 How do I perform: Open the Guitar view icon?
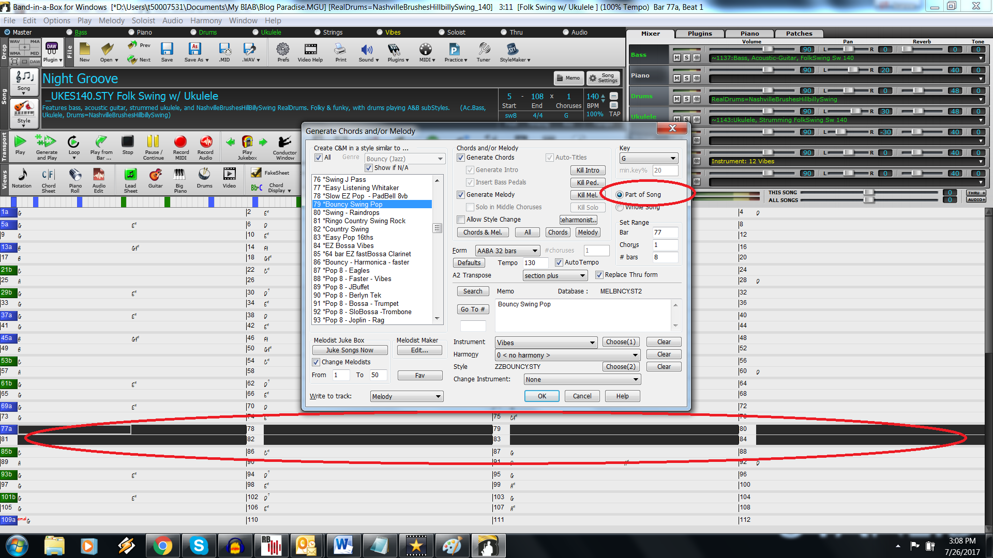pyautogui.click(x=156, y=179)
